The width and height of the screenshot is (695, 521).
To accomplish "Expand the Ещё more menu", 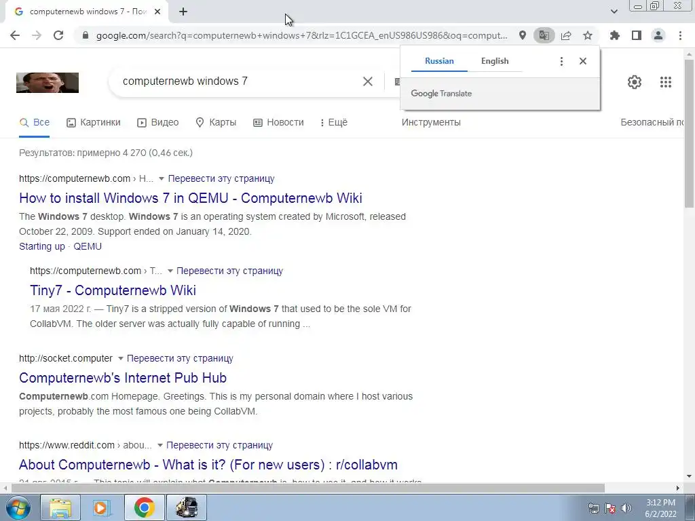I will pyautogui.click(x=334, y=123).
